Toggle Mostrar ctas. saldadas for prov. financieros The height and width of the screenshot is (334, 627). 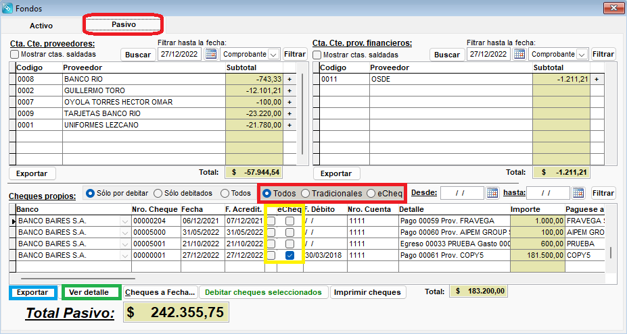(317, 55)
